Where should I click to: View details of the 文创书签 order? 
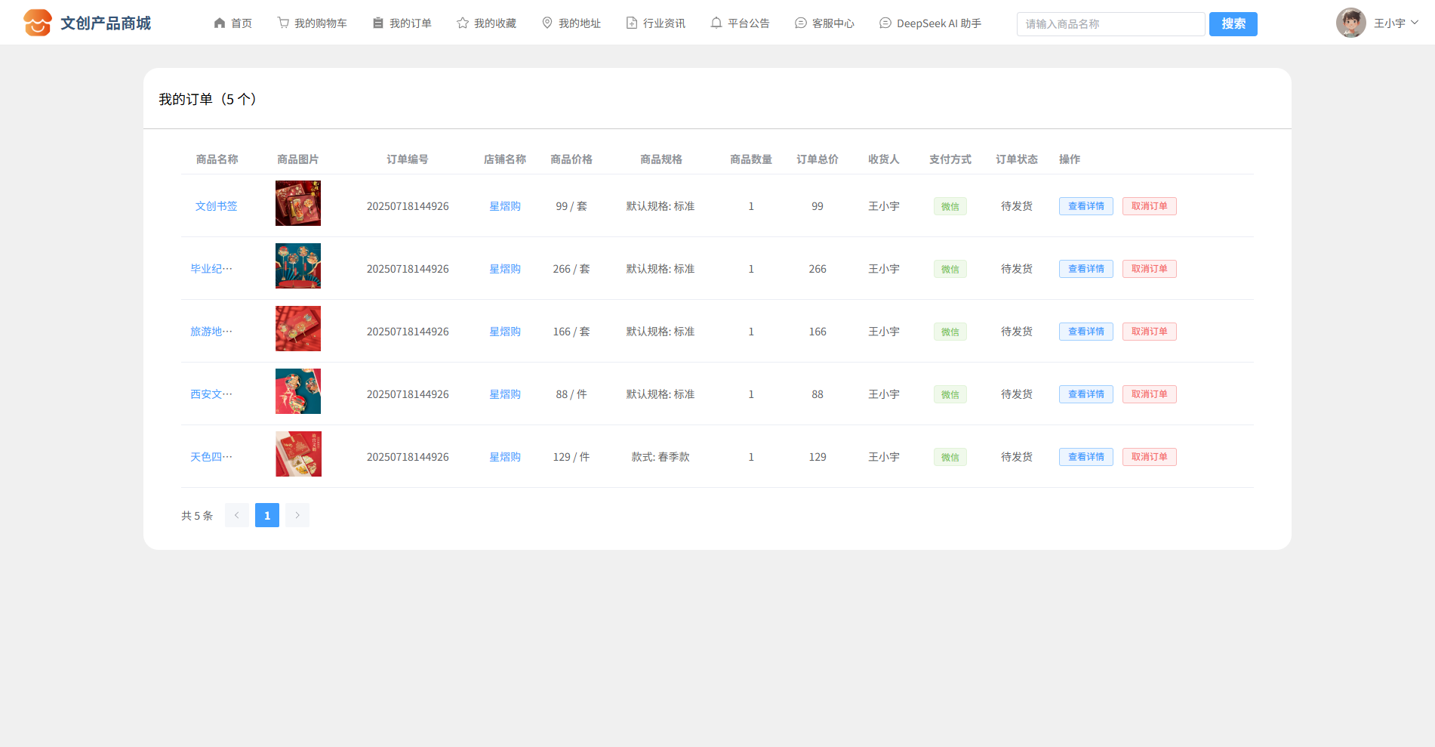point(1085,206)
